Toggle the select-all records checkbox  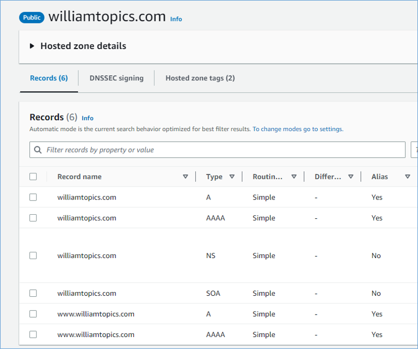coord(33,177)
